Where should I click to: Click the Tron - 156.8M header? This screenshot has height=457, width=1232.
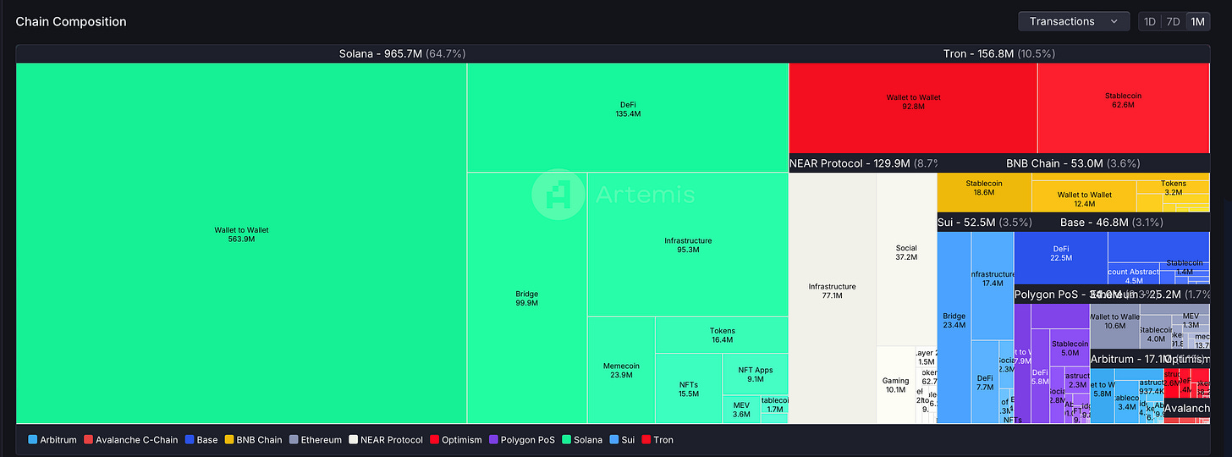999,53
